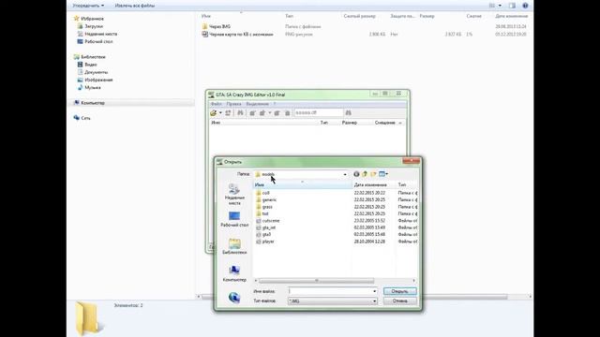The height and width of the screenshot is (337, 600).
Task: Sort IMG Editor list by Тип column
Action: pyautogui.click(x=324, y=123)
